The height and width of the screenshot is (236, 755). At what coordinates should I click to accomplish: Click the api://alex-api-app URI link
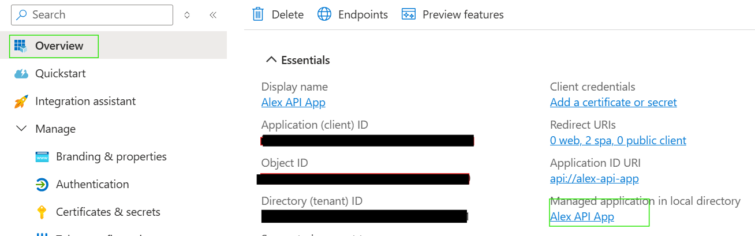click(594, 179)
